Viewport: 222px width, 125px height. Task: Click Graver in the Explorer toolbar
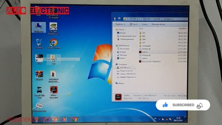[145, 24]
